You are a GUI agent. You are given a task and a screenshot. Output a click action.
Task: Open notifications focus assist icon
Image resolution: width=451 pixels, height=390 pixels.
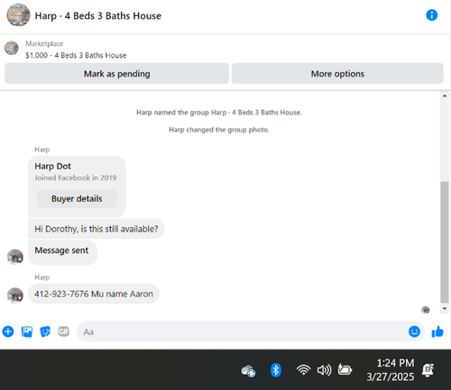pyautogui.click(x=428, y=370)
